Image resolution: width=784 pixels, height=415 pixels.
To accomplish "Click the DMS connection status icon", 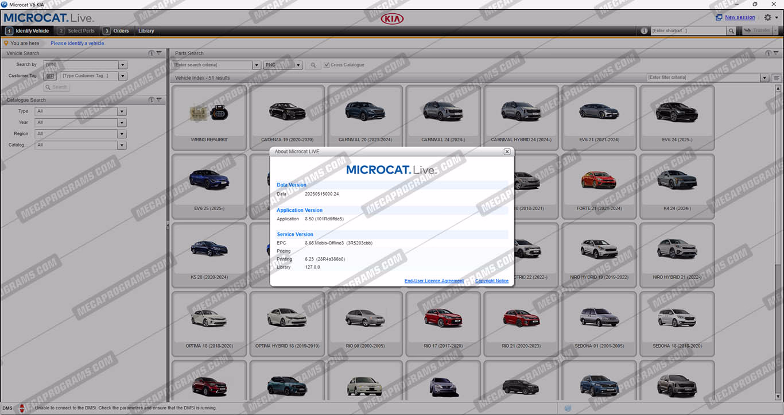I will (x=22, y=408).
